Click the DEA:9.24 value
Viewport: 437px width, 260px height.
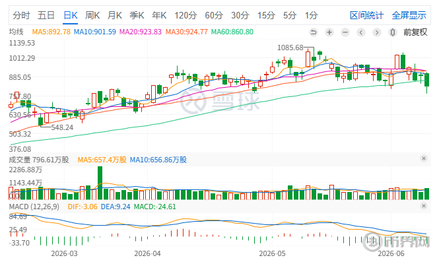(x=116, y=207)
